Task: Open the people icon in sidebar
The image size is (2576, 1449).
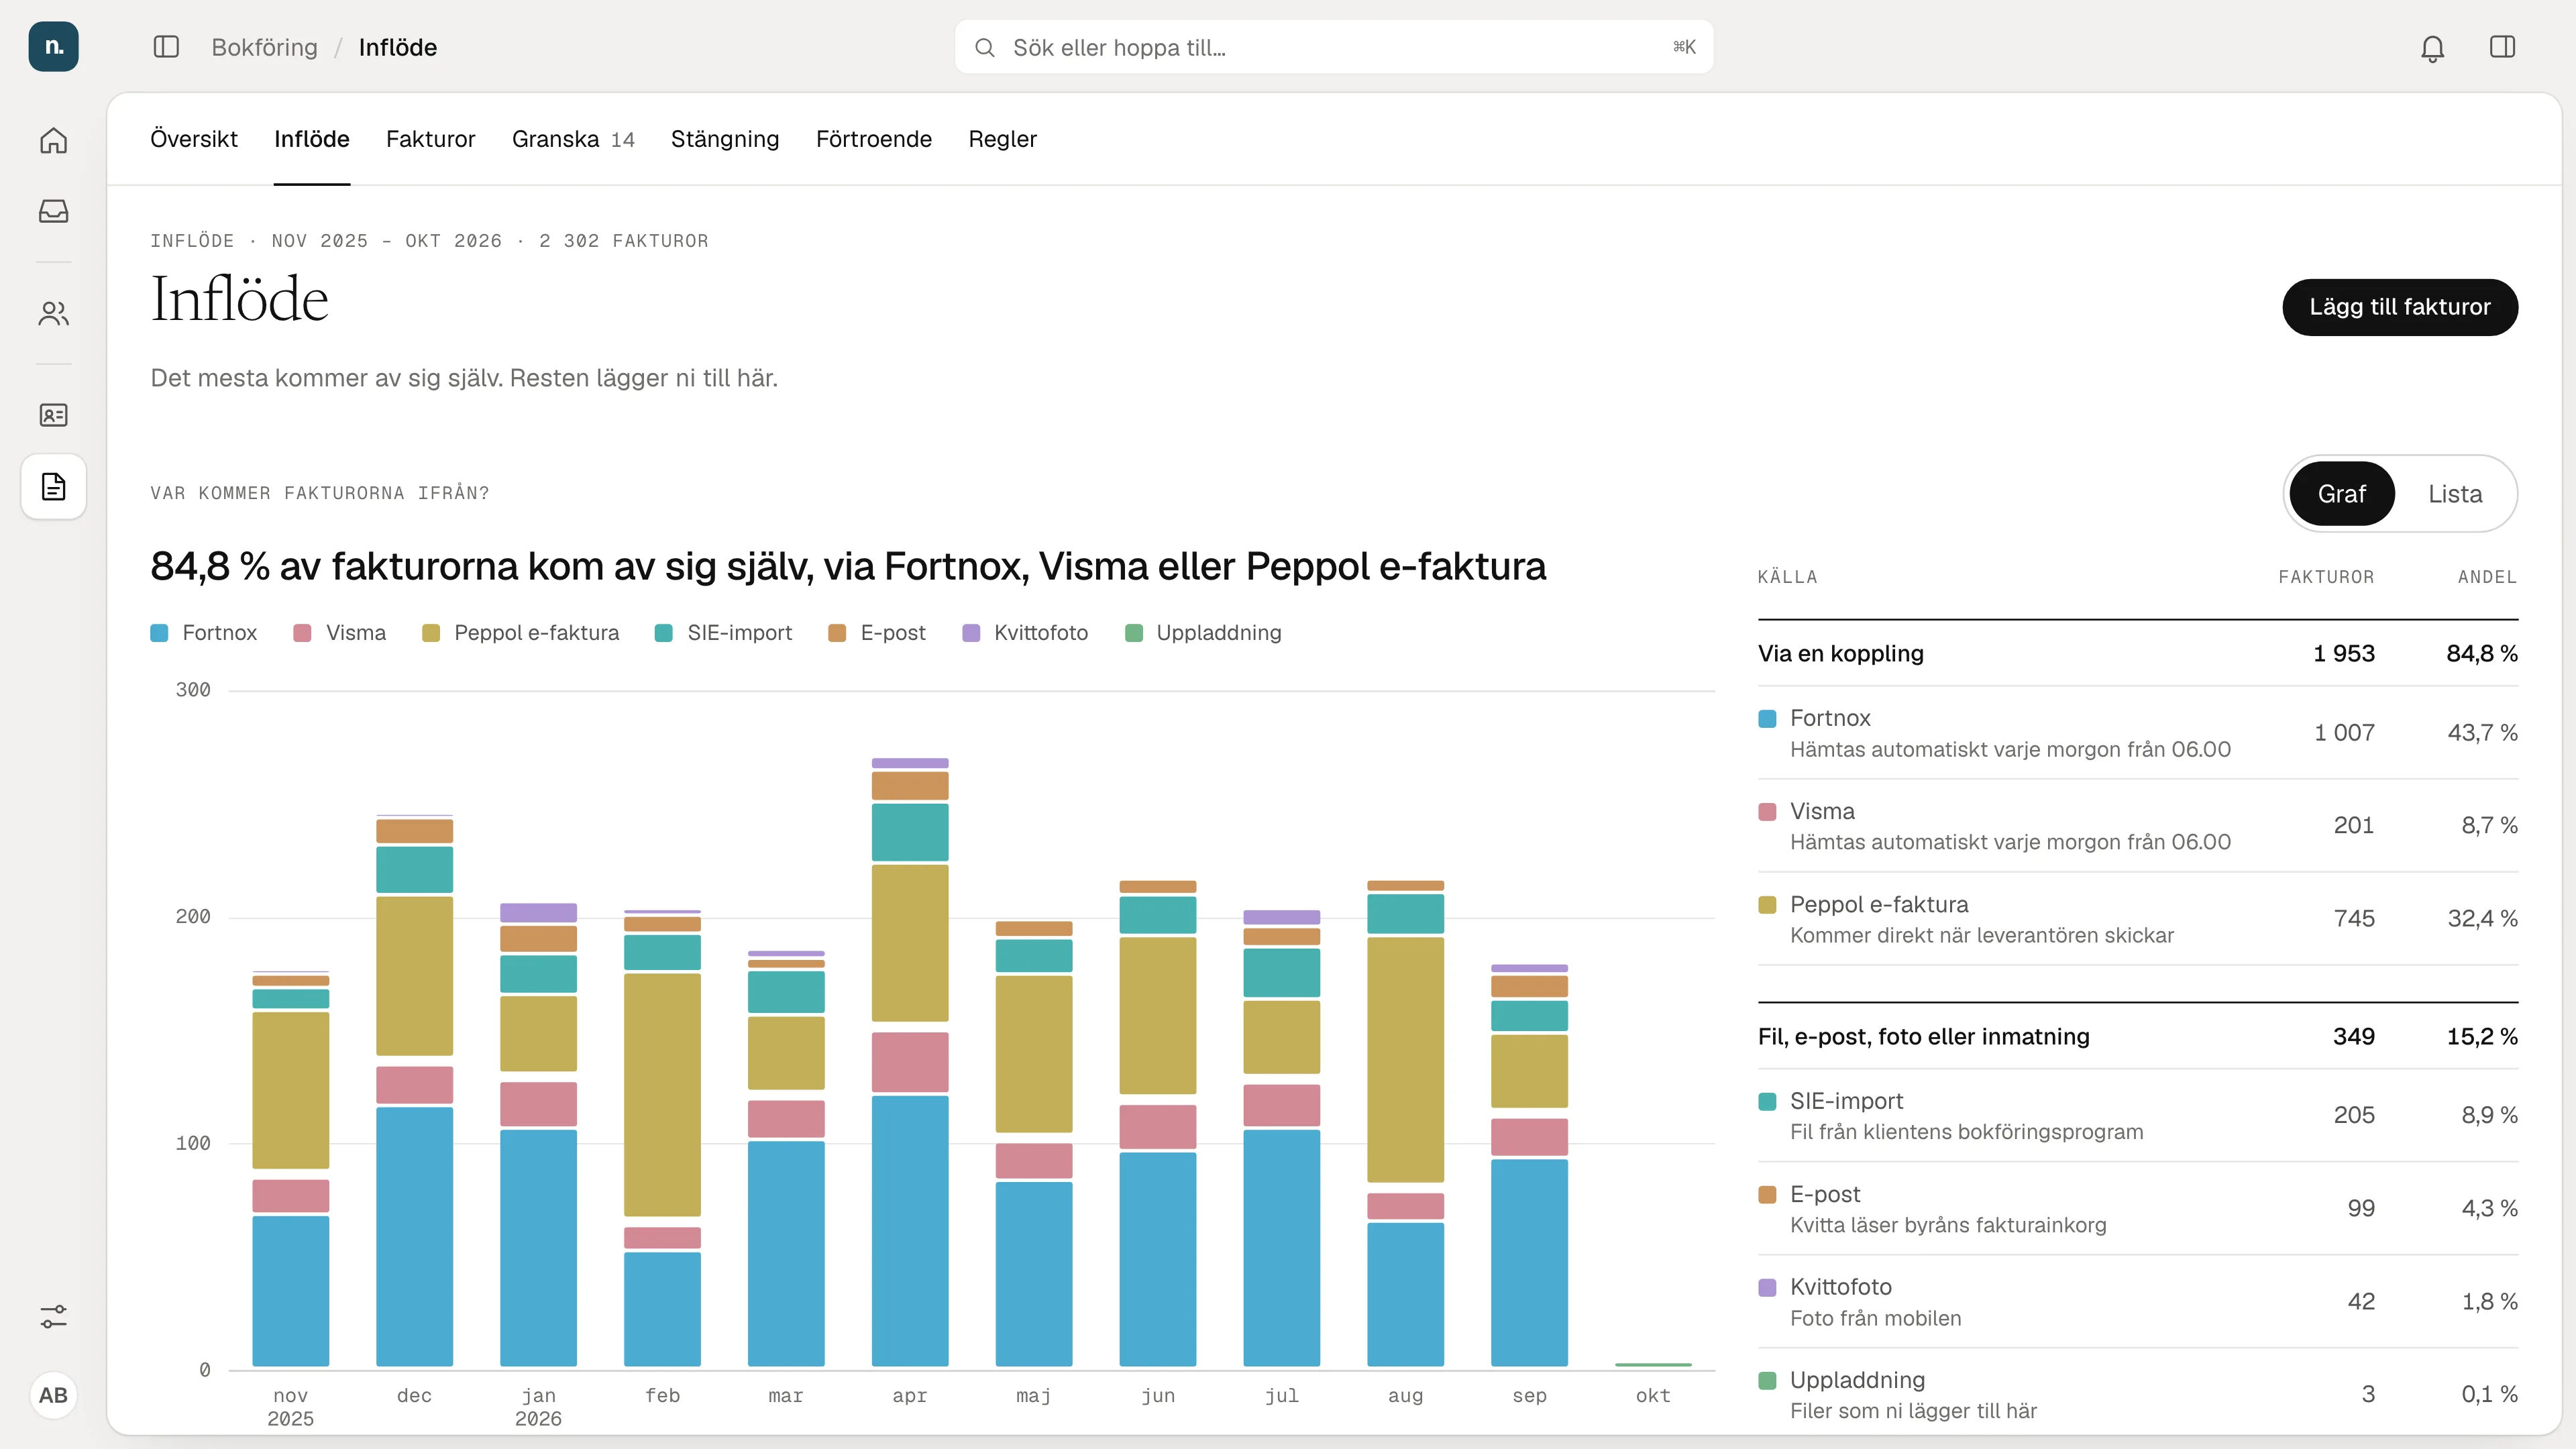Action: pos(53,314)
